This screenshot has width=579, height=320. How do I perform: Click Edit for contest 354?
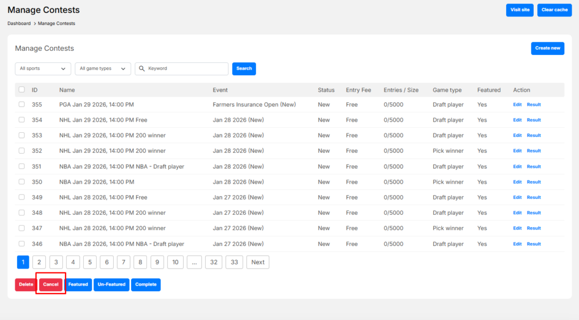(517, 120)
